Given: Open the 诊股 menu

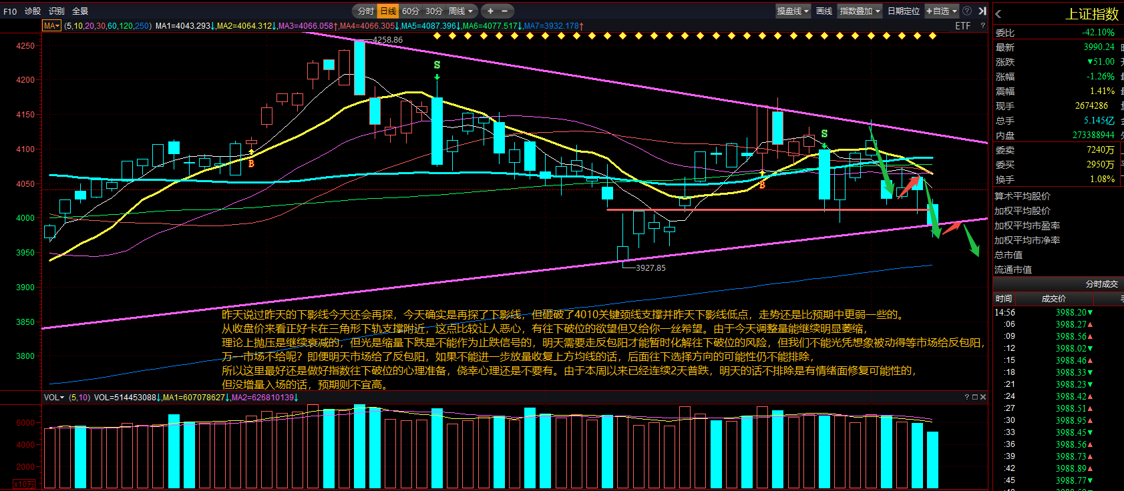Looking at the screenshot, I should click(33, 11).
